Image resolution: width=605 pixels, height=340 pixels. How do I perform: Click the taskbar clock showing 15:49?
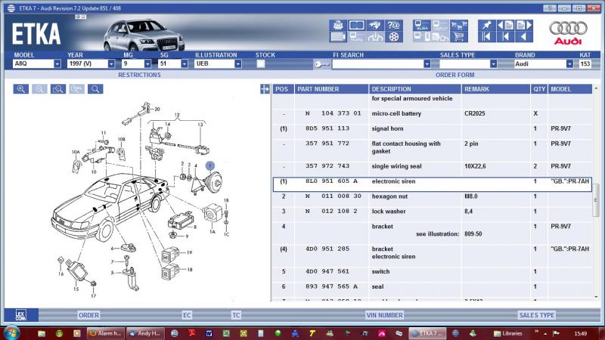tap(580, 333)
